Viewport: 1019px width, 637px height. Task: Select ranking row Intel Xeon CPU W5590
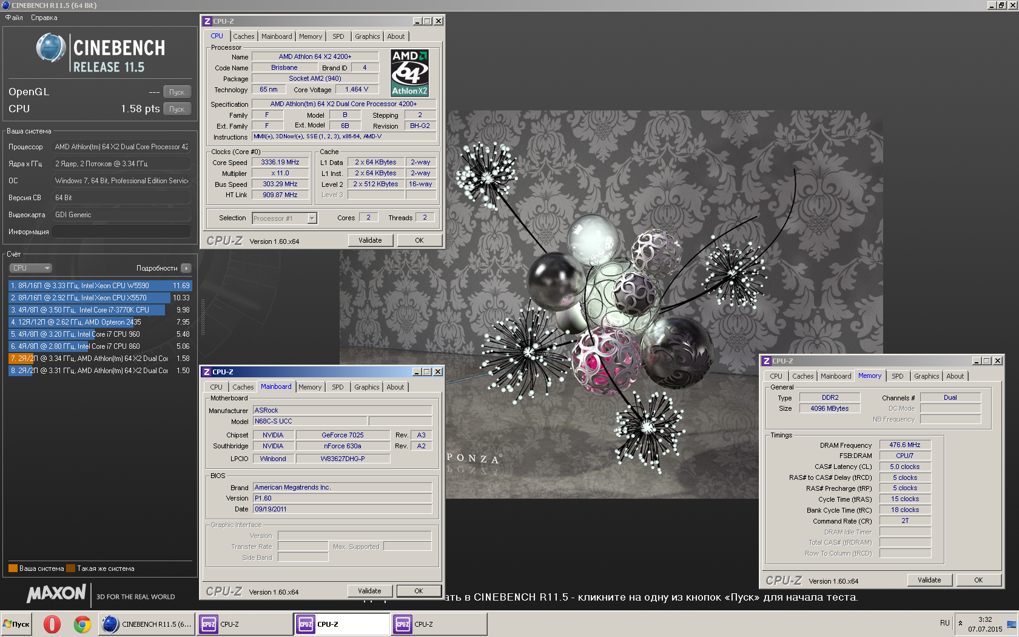(100, 286)
